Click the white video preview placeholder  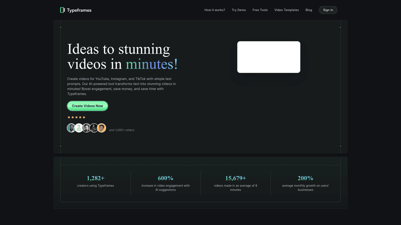point(269,57)
